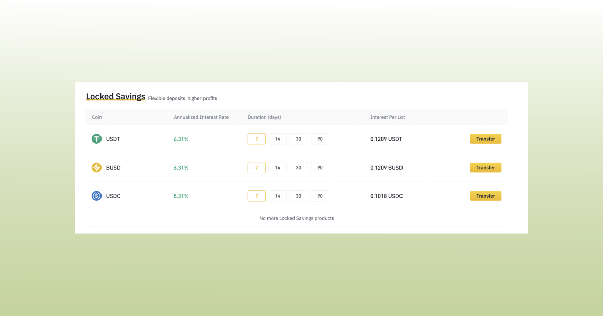This screenshot has height=316, width=603.
Task: Select the 14-day duration for USDT
Action: point(277,139)
